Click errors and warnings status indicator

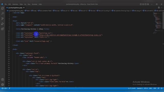coord(4,88)
